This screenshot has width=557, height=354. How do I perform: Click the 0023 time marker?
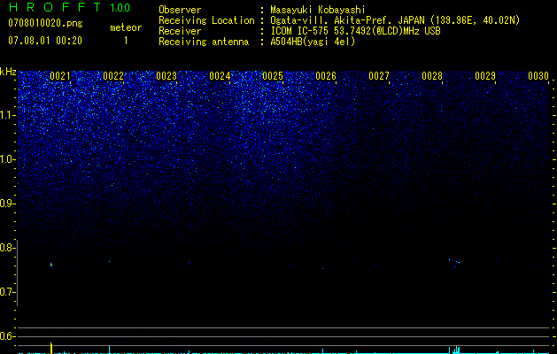pos(166,76)
